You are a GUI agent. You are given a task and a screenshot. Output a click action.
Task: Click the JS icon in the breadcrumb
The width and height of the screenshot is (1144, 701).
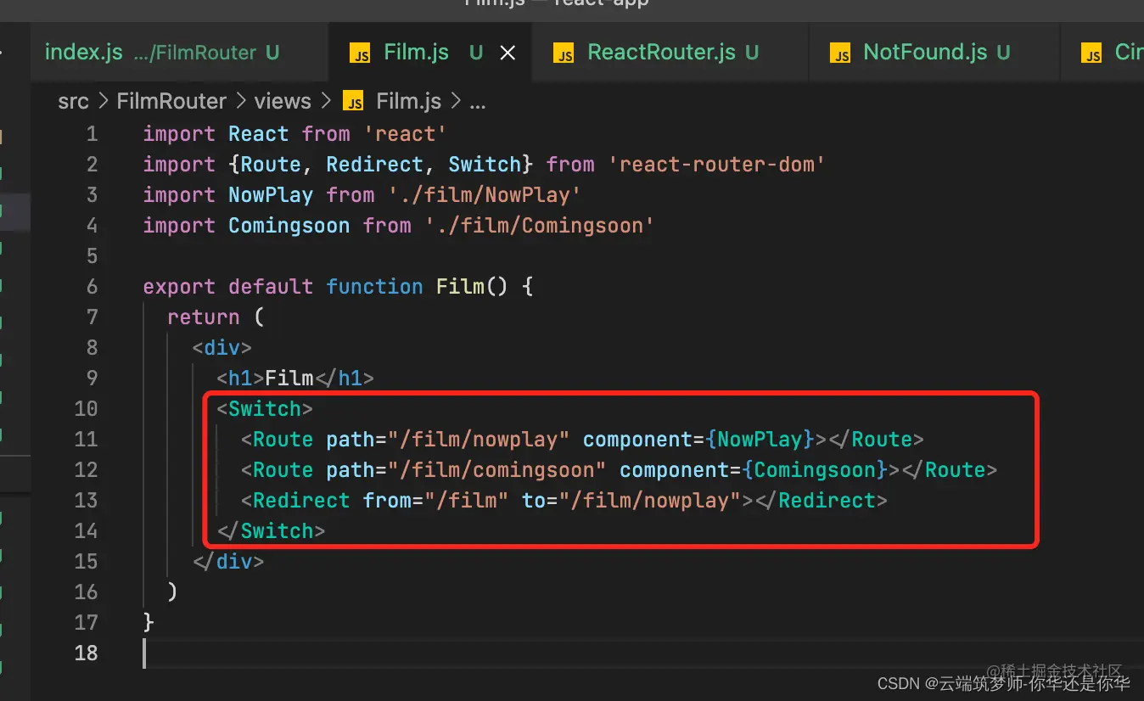pos(353,102)
